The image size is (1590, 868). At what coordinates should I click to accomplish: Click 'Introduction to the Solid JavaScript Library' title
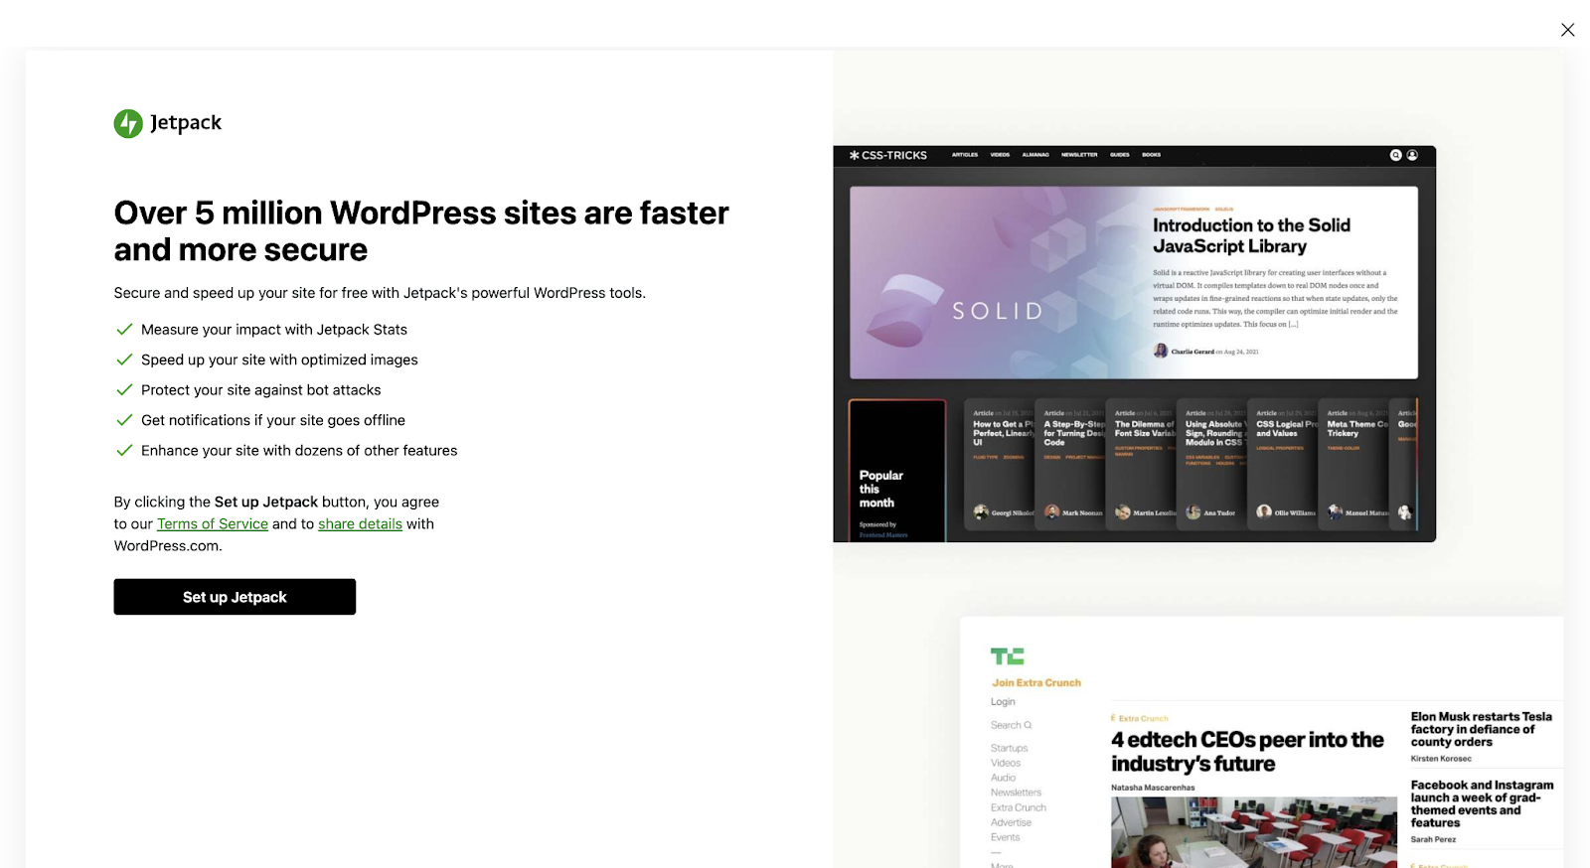click(x=1251, y=236)
